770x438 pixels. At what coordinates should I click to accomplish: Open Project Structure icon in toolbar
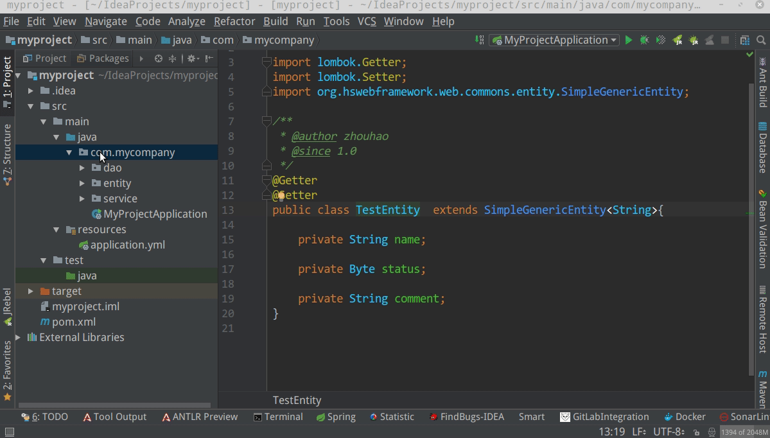coord(744,40)
